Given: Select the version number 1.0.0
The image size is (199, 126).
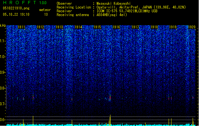Looking at the screenshot, I should pyautogui.click(x=43, y=3).
